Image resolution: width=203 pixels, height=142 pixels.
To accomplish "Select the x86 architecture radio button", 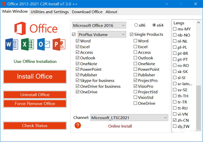I will coord(136,25).
